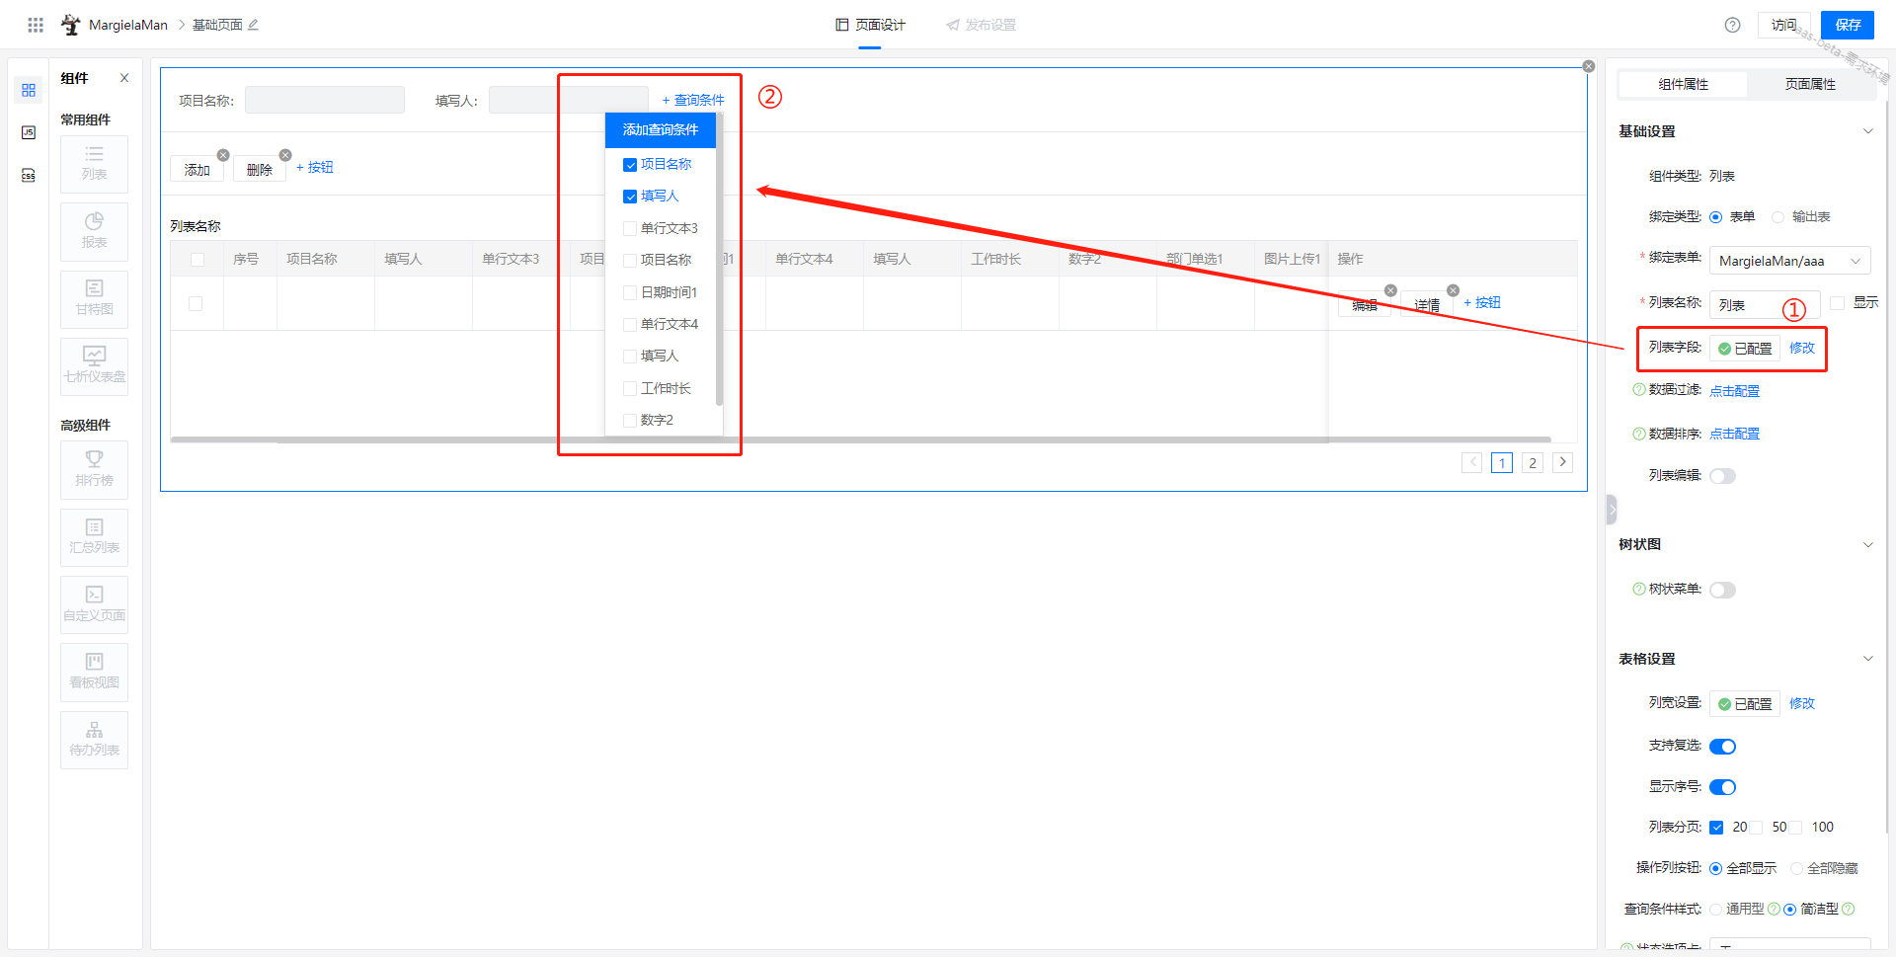Click 点击配置 for 数据过滤
This screenshot has height=957, width=1896.
[1734, 391]
